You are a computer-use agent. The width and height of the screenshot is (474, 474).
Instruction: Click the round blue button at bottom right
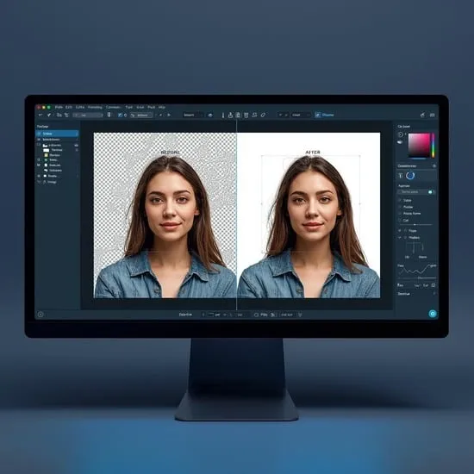click(433, 314)
